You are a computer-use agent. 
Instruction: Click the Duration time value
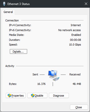pos(75,40)
